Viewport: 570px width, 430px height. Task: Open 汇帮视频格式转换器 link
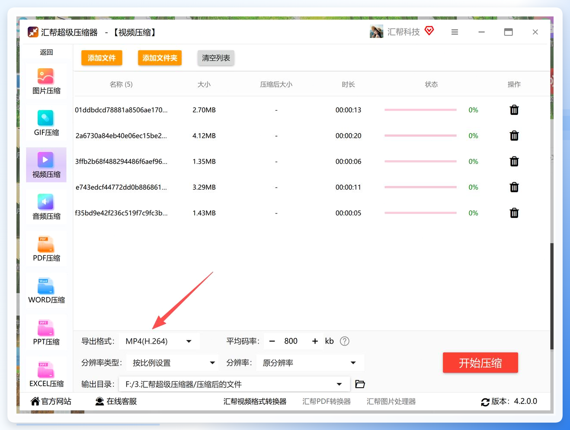(x=255, y=401)
